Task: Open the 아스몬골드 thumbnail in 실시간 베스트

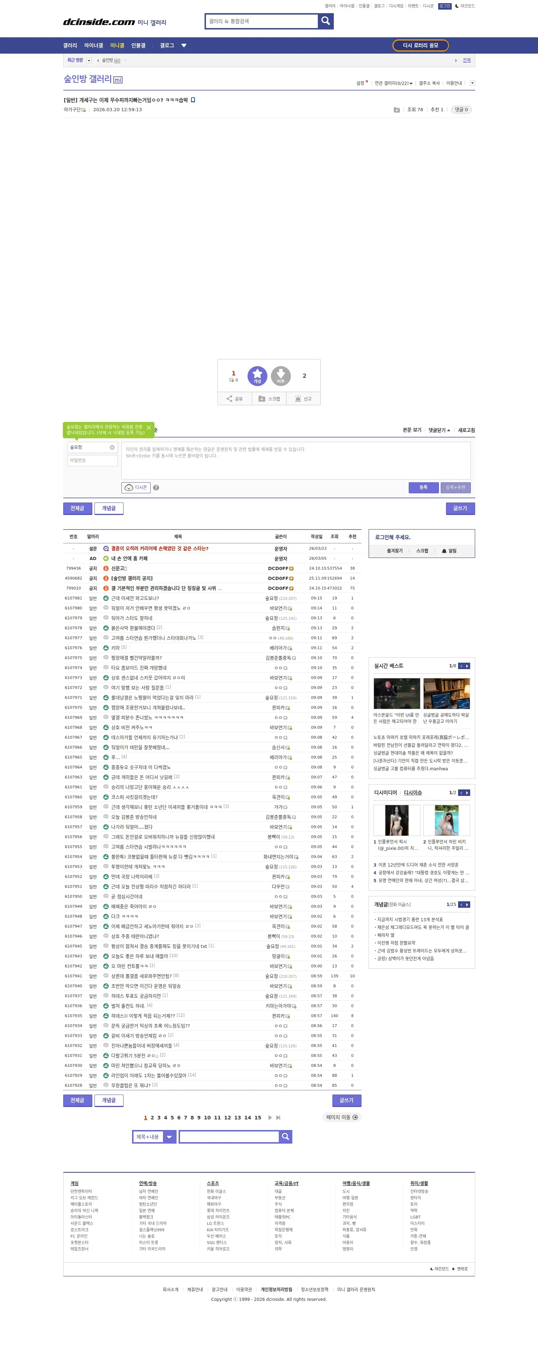Action: (397, 694)
